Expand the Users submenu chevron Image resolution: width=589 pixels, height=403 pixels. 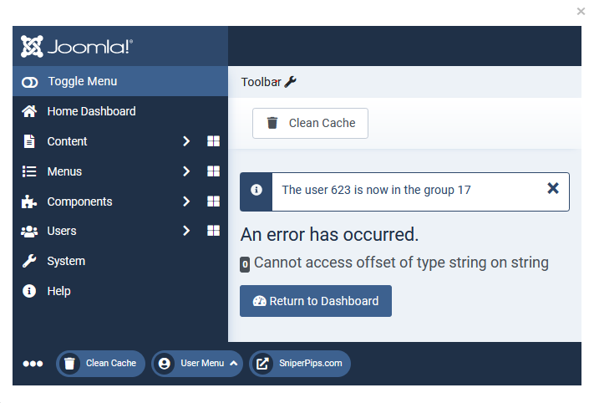(186, 231)
